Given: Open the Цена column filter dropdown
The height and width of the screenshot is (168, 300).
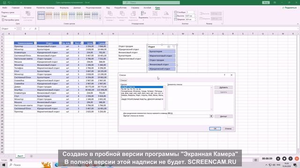Looking at the screenshot, I should pyautogui.click(x=94, y=43).
